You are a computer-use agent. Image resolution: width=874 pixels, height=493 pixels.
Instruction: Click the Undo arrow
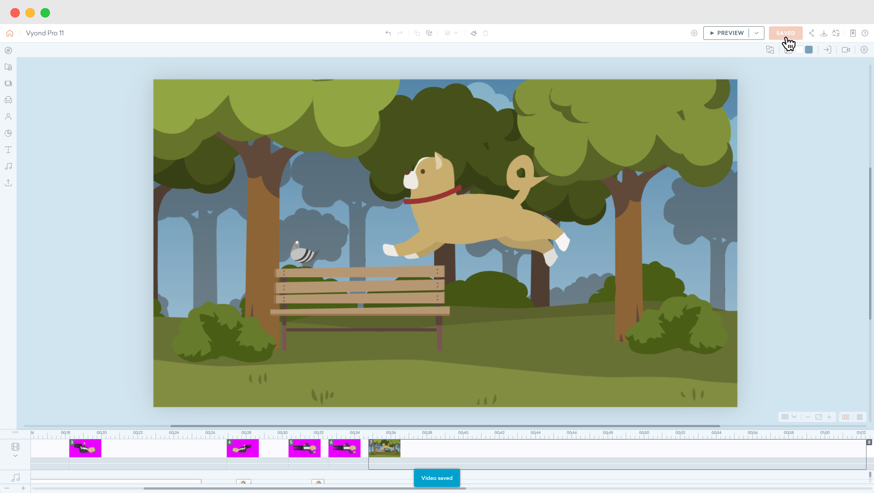pyautogui.click(x=388, y=33)
